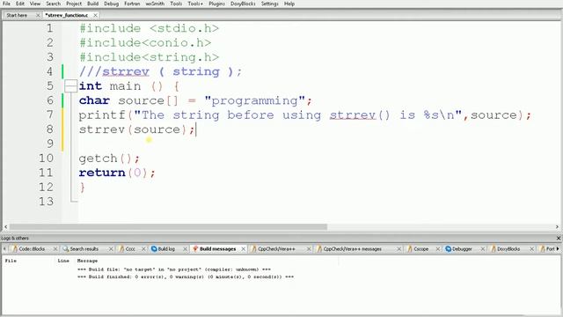Switch to the CppCheck/Vera++ tab
The image size is (563, 317).
pyautogui.click(x=276, y=248)
